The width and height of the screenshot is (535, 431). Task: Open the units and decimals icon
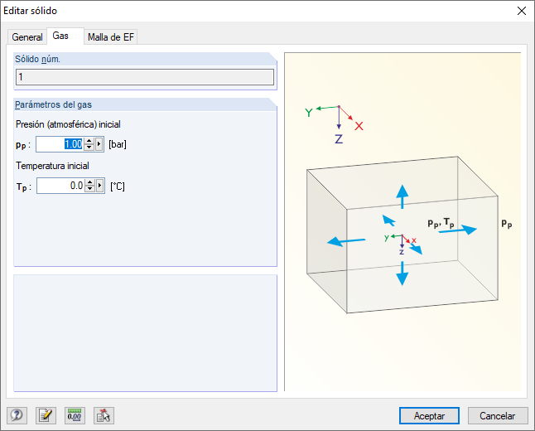[75, 415]
